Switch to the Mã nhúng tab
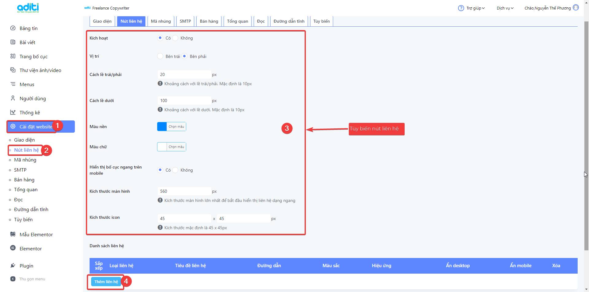Image resolution: width=589 pixels, height=292 pixels. tap(161, 21)
